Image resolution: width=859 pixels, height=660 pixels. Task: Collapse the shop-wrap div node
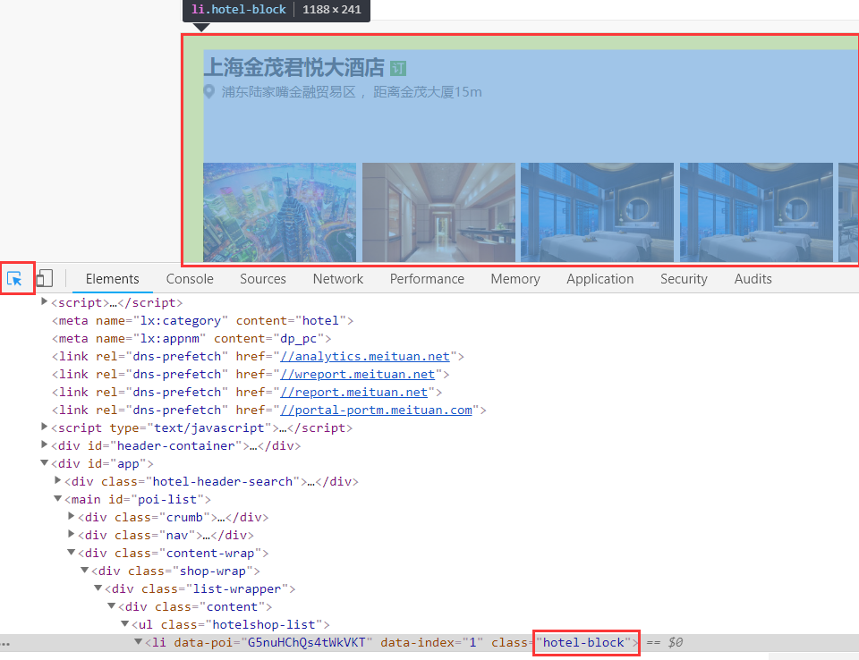coord(85,571)
